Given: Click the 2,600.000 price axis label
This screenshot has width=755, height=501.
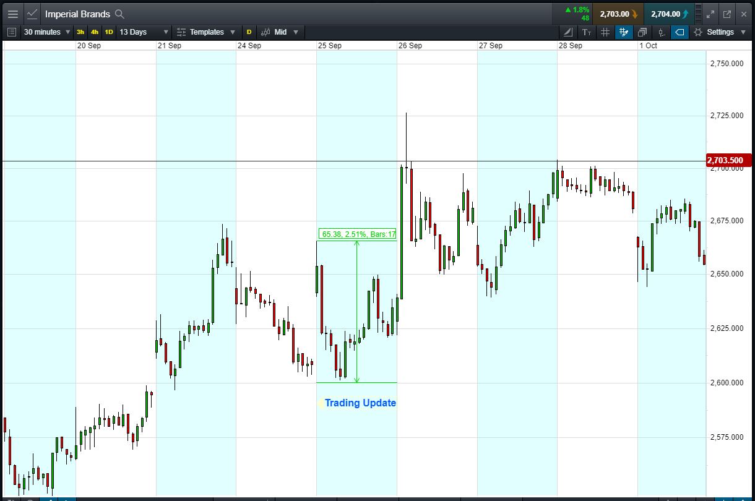Looking at the screenshot, I should pyautogui.click(x=727, y=383).
